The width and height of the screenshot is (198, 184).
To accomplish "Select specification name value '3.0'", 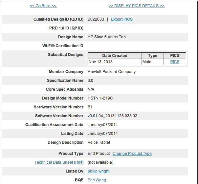I will tap(90, 81).
